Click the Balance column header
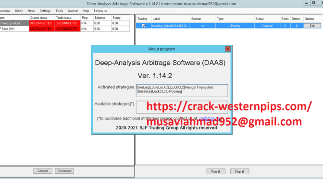 [102, 18]
